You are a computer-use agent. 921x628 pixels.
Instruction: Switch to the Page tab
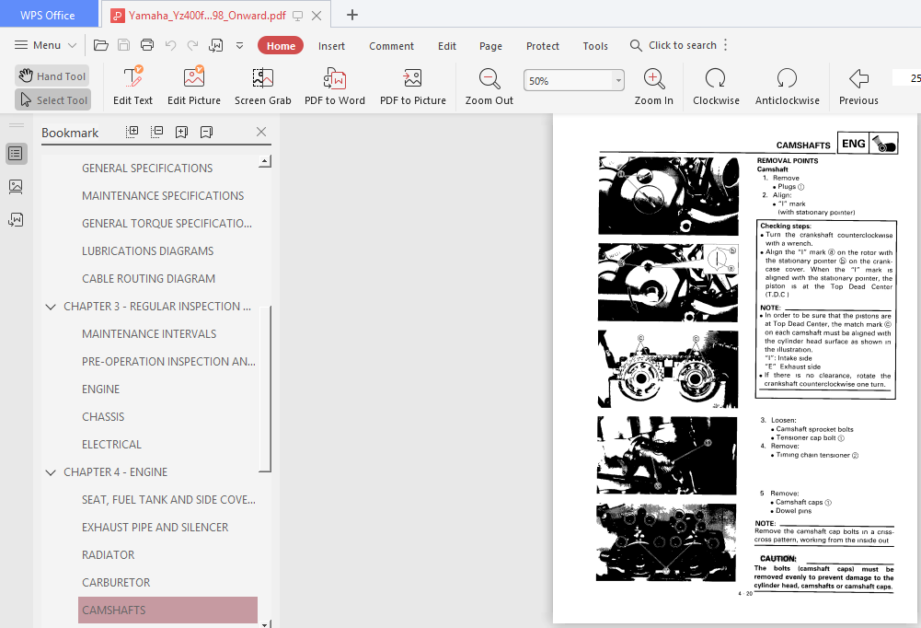pyautogui.click(x=490, y=46)
